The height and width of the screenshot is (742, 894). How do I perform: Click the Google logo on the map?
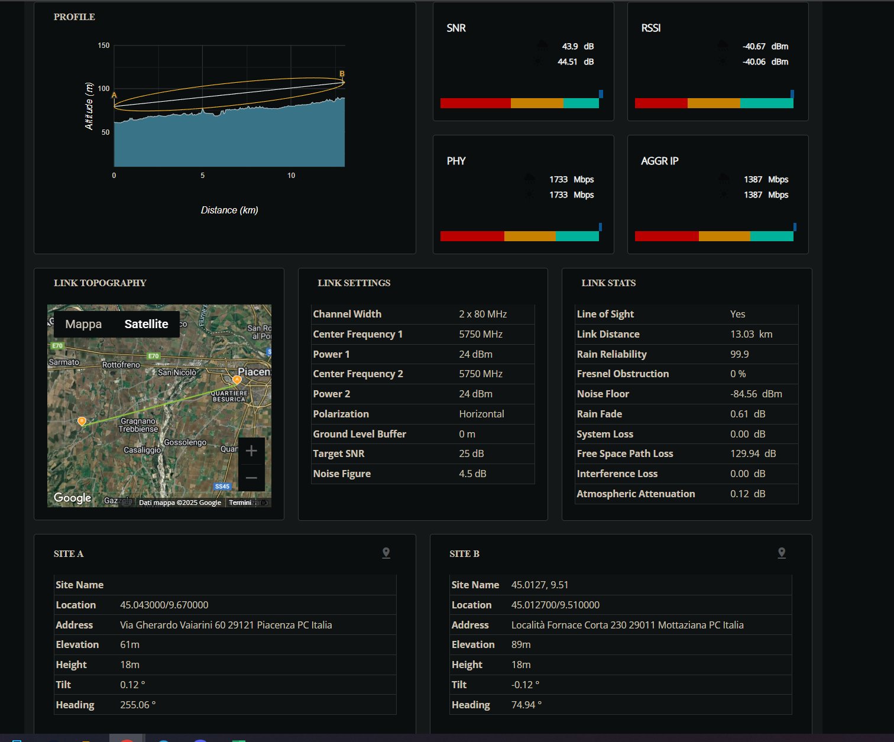coord(72,498)
